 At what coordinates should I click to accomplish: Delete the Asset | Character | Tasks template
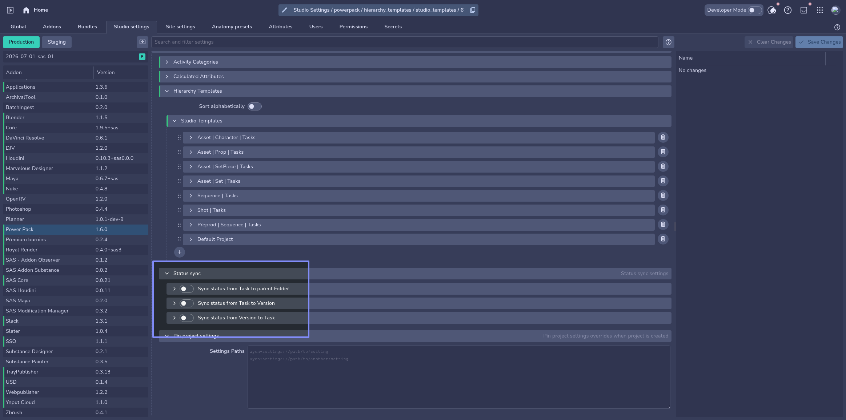[x=663, y=137]
